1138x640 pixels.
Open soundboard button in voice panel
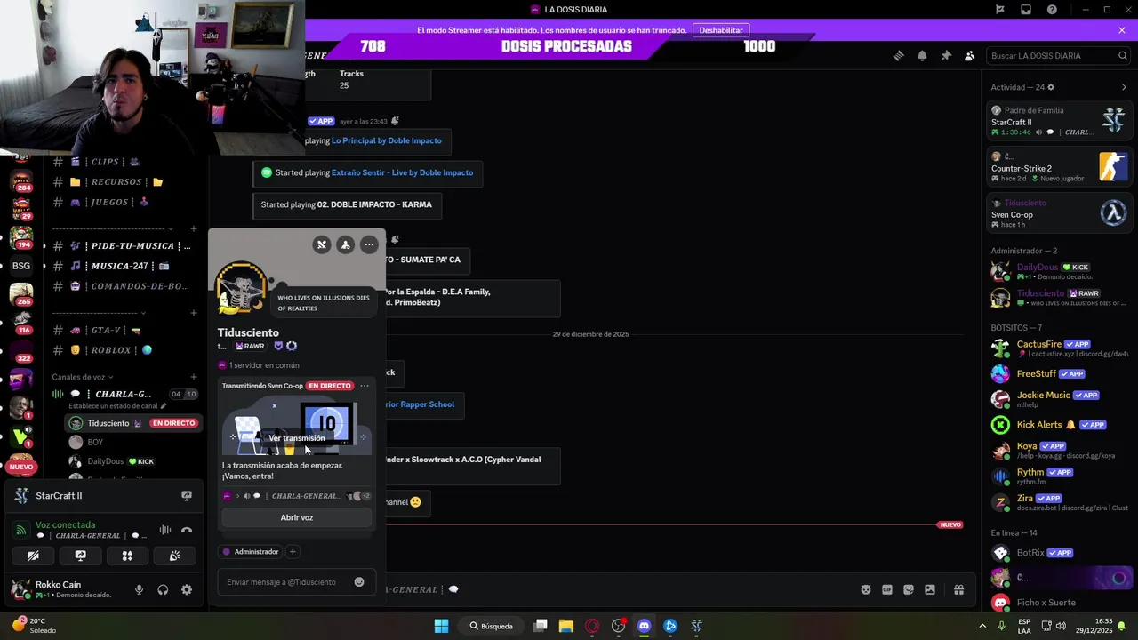click(174, 556)
